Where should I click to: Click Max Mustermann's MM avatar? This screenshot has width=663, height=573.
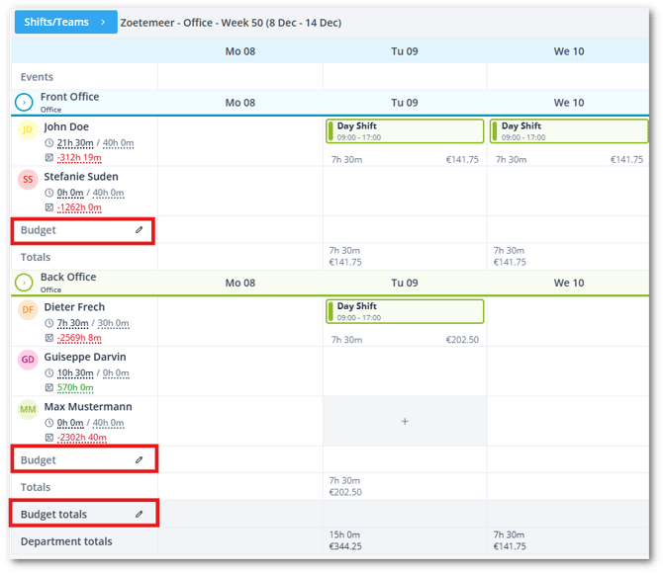pos(28,409)
